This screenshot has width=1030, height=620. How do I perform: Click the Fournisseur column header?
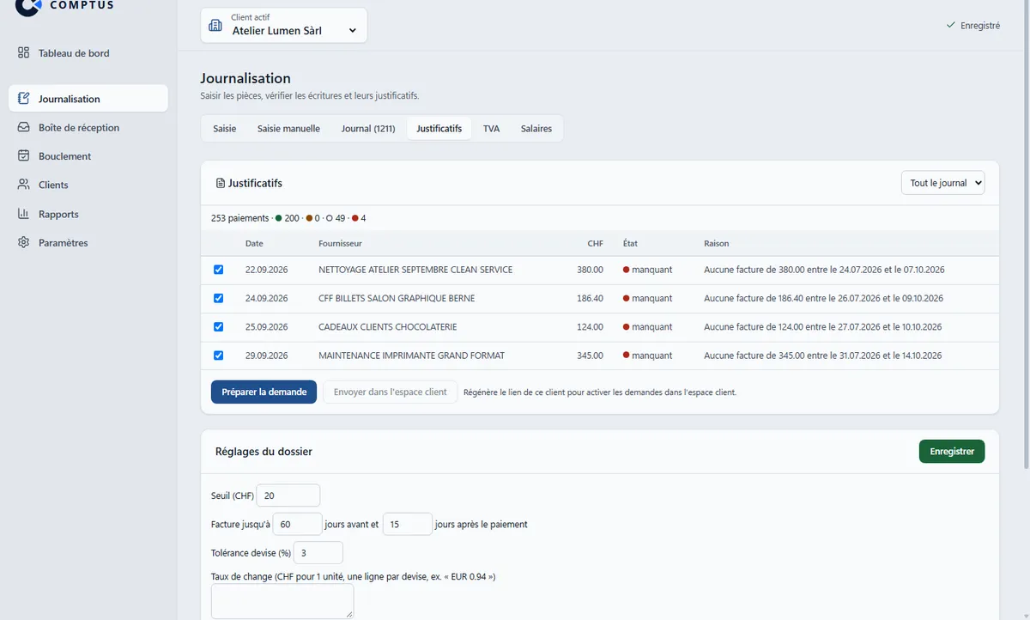[x=340, y=244]
